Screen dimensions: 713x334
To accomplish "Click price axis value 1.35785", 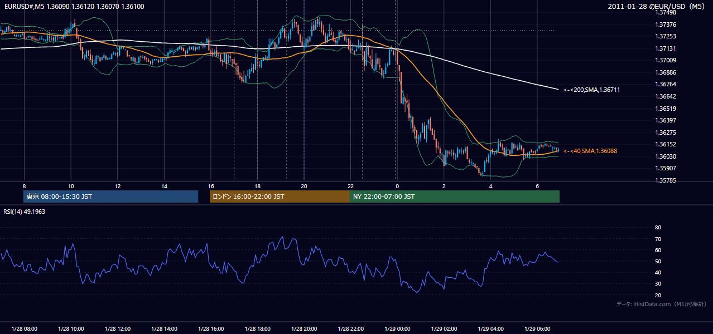I will pos(666,180).
